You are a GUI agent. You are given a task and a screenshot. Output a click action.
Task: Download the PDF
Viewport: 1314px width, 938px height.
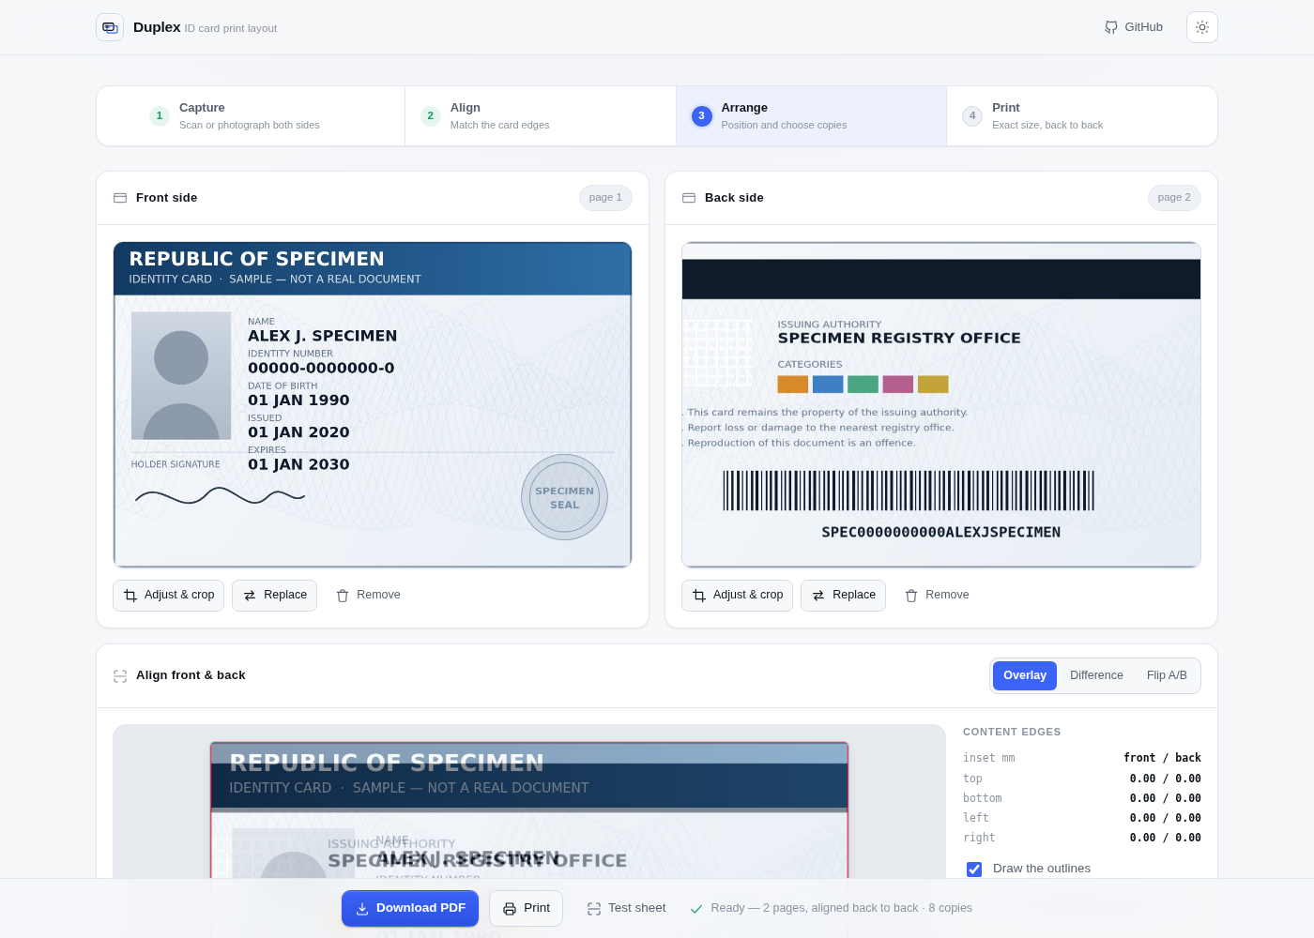410,908
